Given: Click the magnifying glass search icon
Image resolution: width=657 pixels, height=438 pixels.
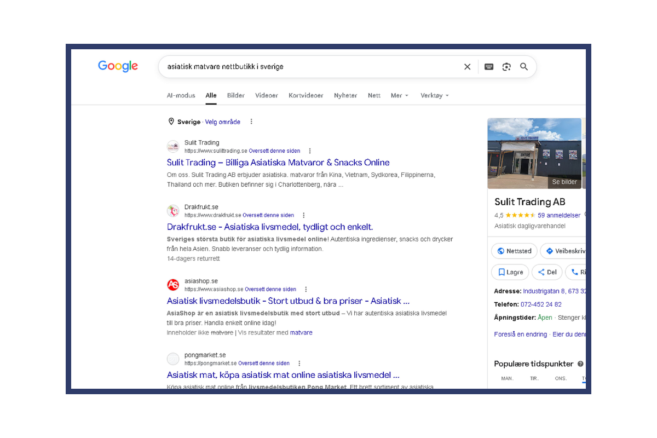Looking at the screenshot, I should pyautogui.click(x=524, y=67).
